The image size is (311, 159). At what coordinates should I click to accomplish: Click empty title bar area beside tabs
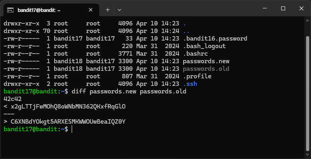click(188, 9)
